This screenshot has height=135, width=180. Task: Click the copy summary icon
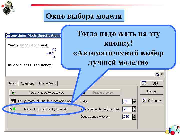coord(157,74)
